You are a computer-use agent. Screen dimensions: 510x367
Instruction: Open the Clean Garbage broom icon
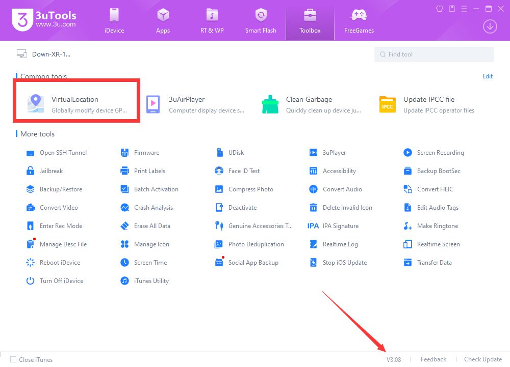point(270,104)
